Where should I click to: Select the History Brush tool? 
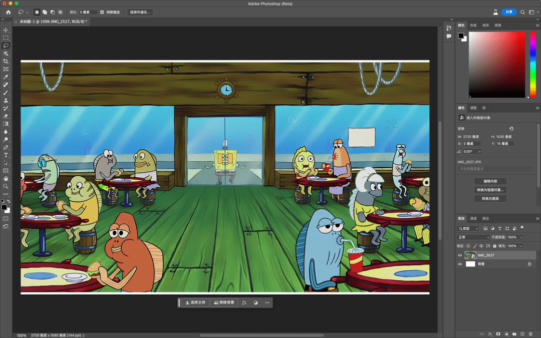(x=6, y=108)
